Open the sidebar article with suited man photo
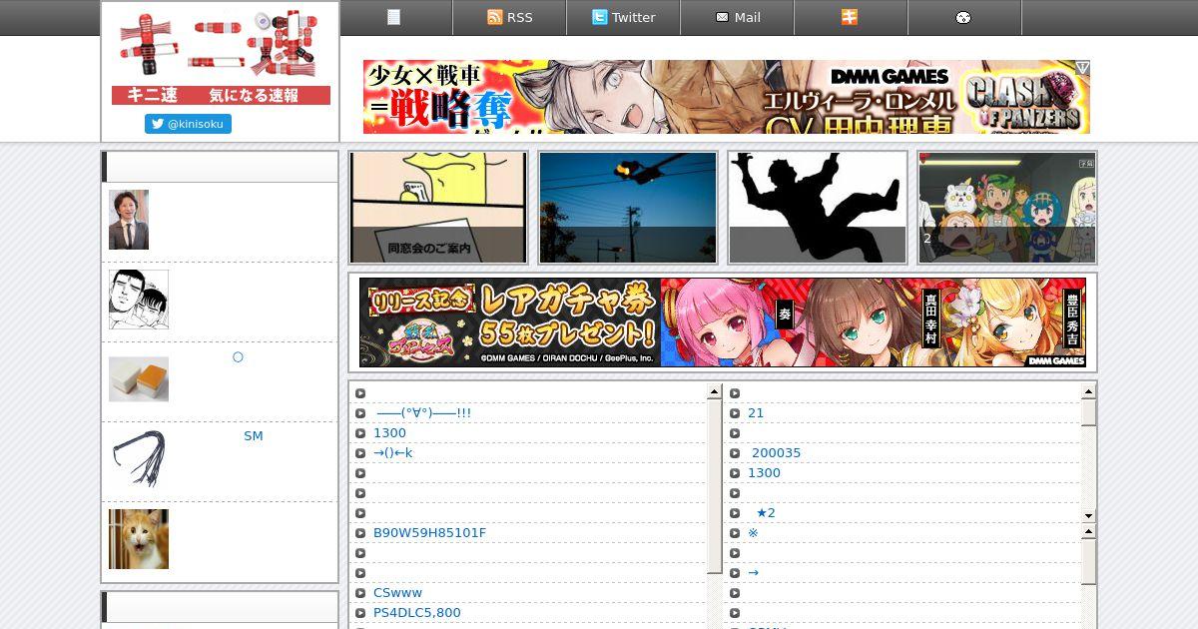The height and width of the screenshot is (629, 1198). tap(129, 220)
